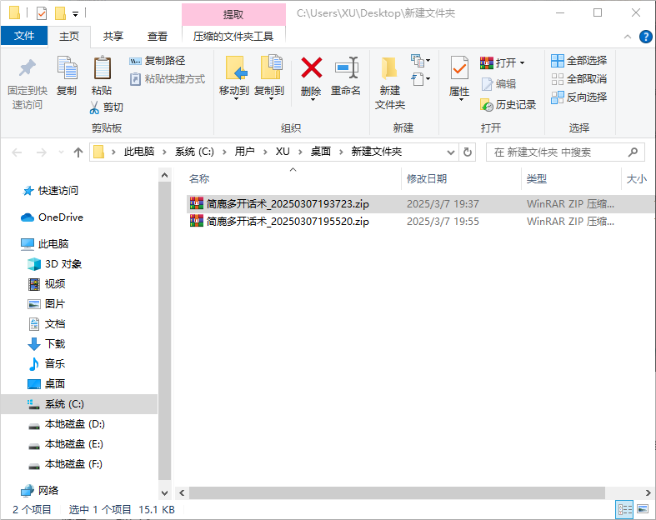Image resolution: width=656 pixels, height=520 pixels.
Task: Sort by Type (类型) column header
Action: [536, 179]
